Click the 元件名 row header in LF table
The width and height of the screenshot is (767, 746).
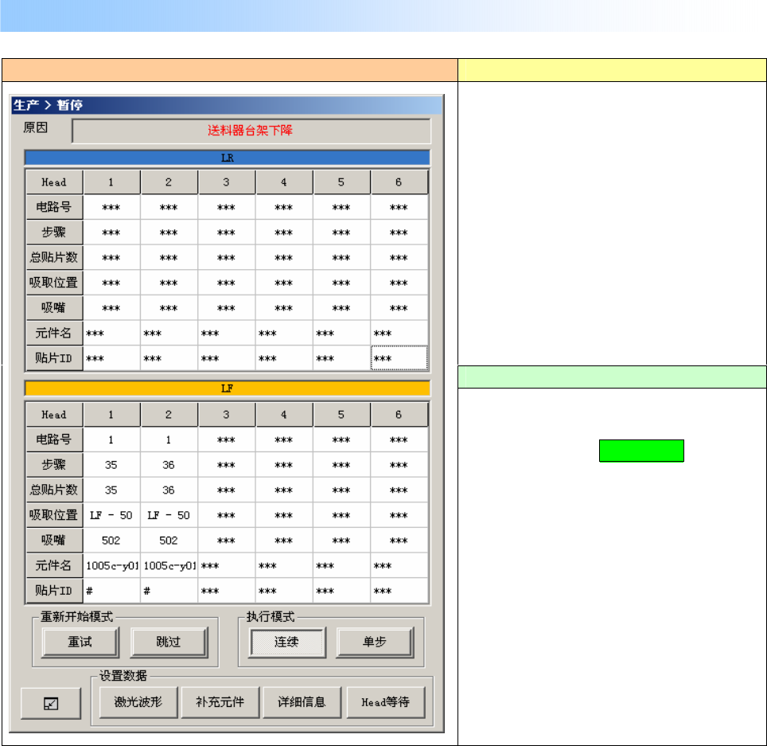[55, 566]
